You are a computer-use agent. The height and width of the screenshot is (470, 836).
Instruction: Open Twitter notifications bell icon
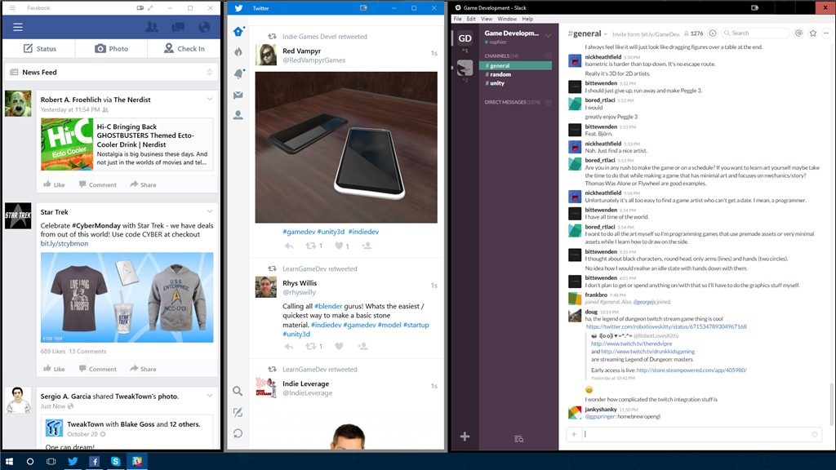[x=238, y=73]
